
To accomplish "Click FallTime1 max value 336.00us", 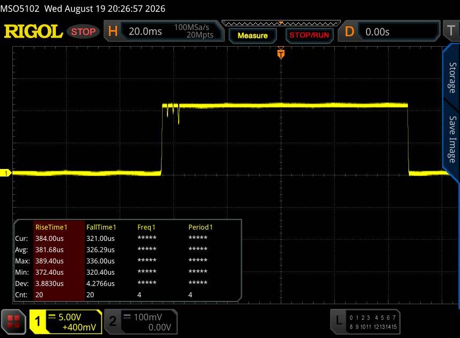I will [100, 261].
